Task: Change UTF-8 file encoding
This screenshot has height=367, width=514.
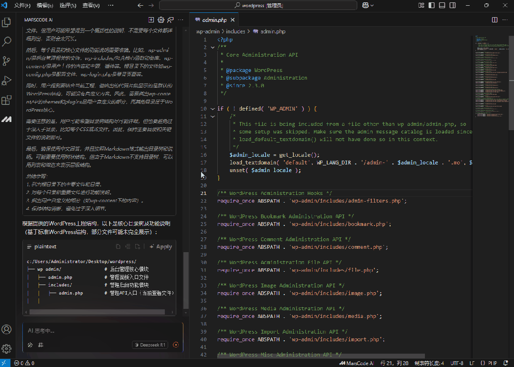Action: tap(457, 363)
